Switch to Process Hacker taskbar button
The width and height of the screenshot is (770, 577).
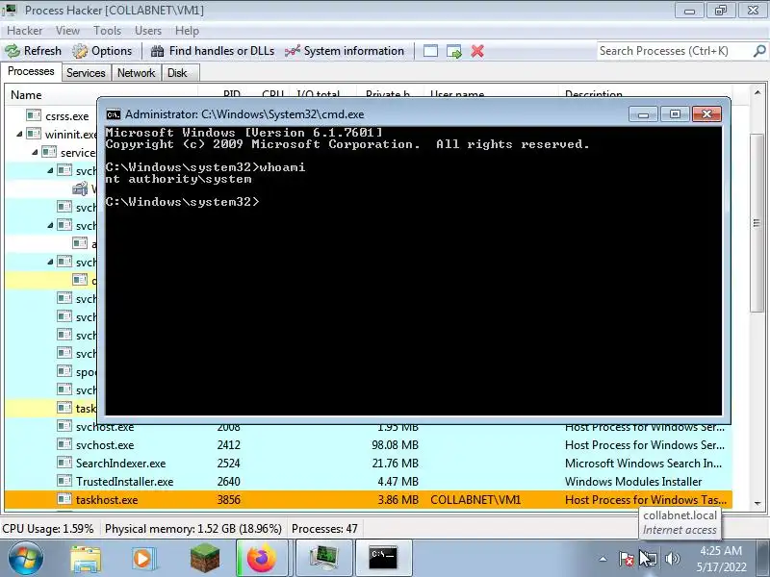(324, 559)
